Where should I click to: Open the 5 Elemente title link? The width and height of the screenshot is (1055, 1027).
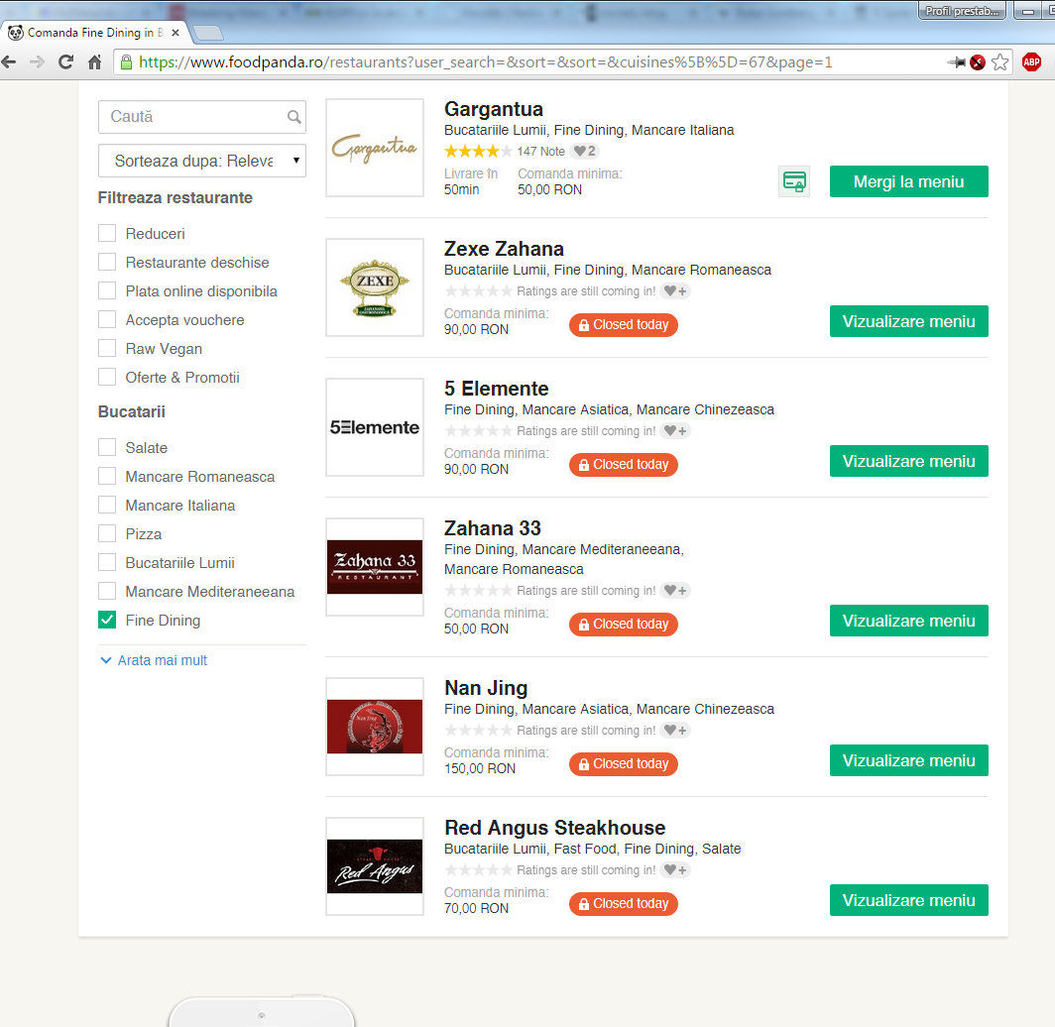click(x=497, y=389)
